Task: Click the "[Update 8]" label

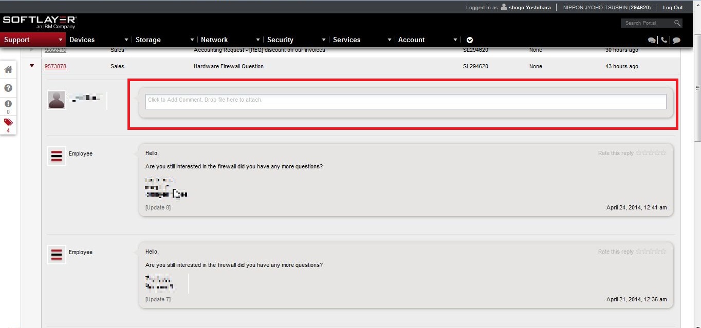Action: coord(158,207)
